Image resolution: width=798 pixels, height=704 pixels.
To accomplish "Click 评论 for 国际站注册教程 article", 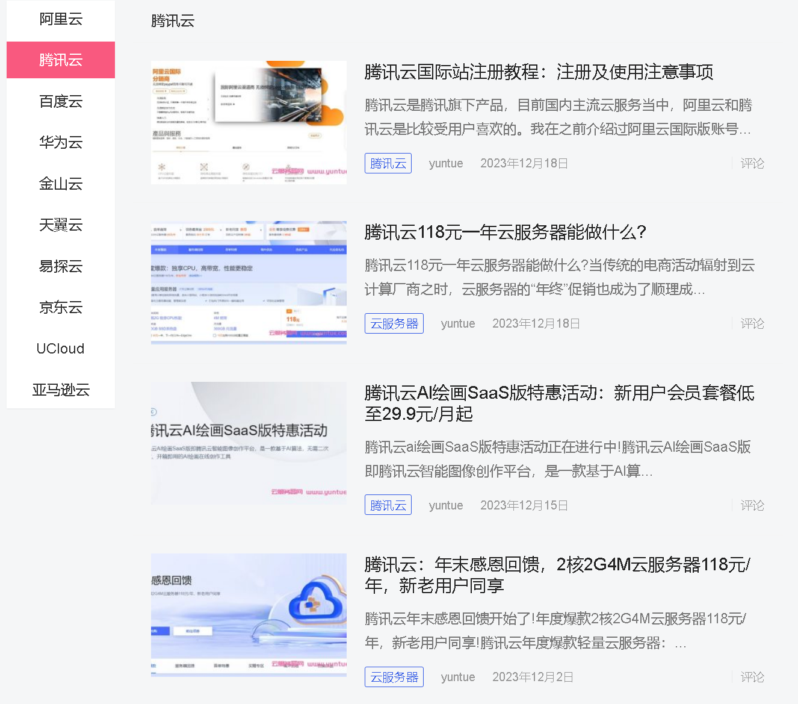I will pos(752,163).
